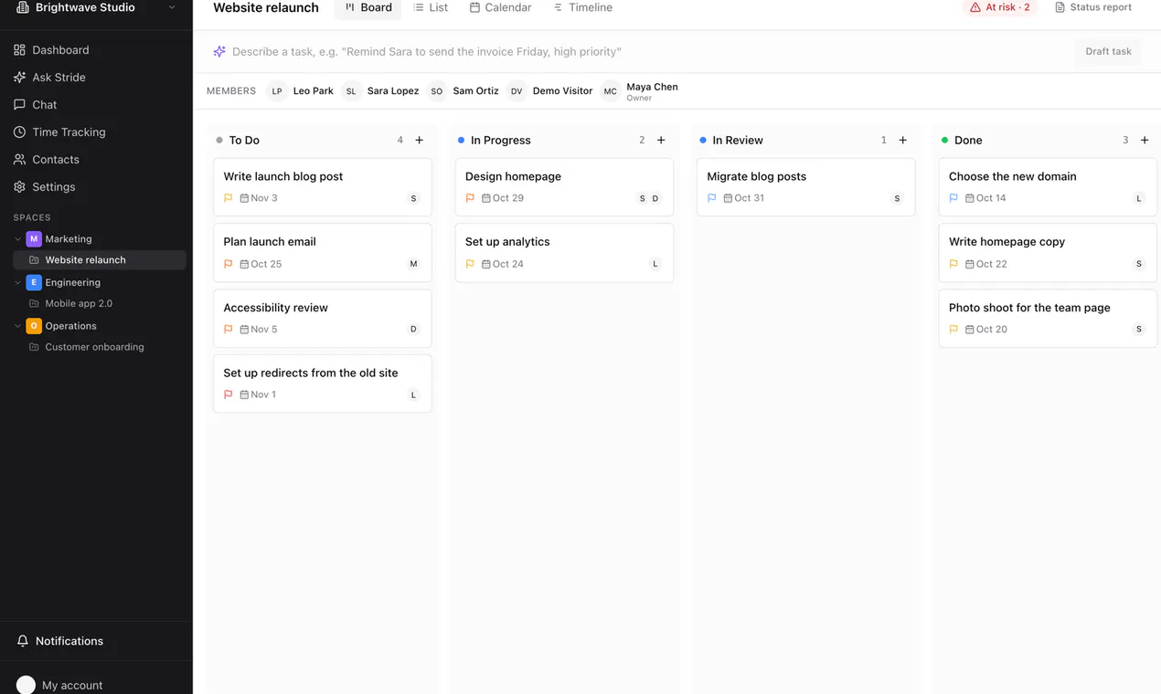
Task: Collapse the Marketing space chevron
Action: (17, 239)
